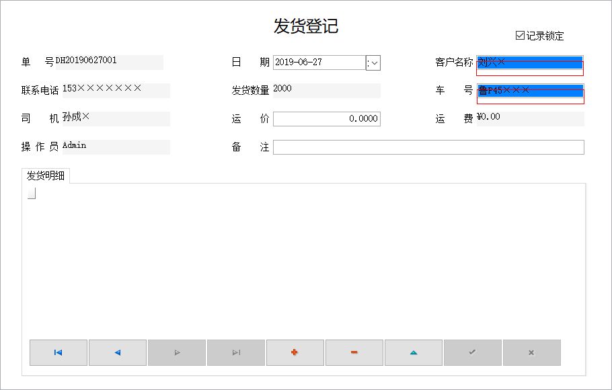Select the 车号 field
Viewport: 612px width, 390px height.
[x=530, y=91]
